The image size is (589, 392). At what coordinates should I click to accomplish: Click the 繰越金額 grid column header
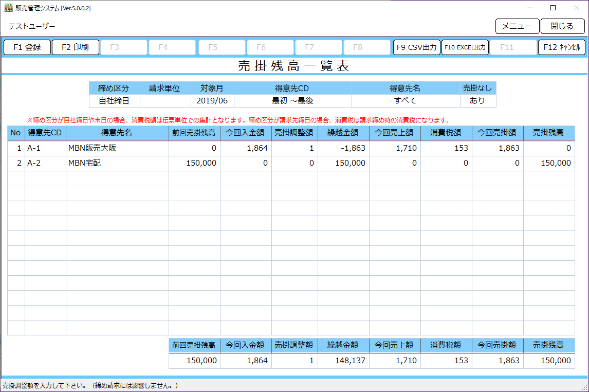(x=343, y=133)
